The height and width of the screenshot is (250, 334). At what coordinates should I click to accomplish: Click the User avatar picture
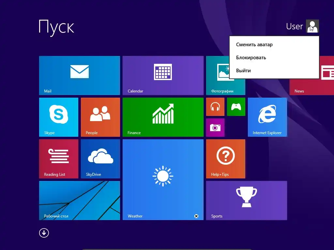tap(312, 26)
